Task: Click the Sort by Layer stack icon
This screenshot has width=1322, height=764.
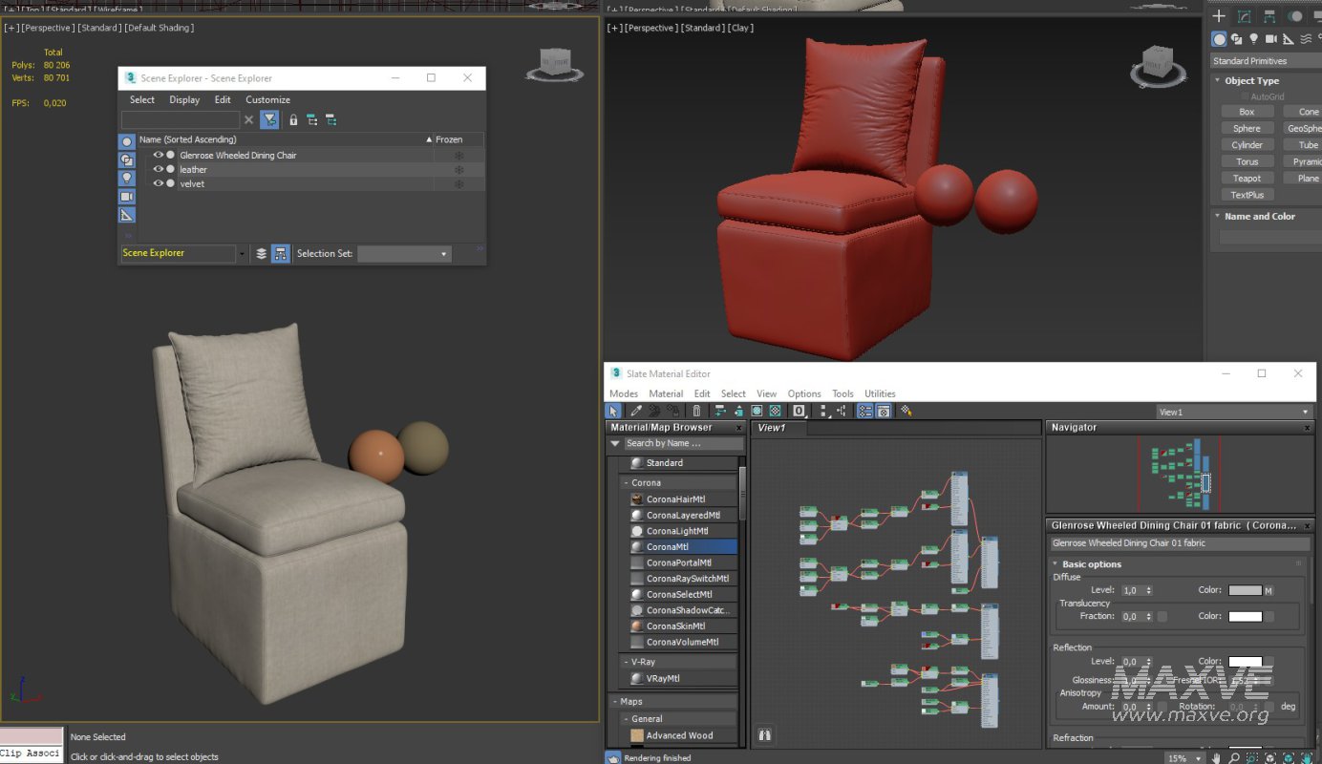Action: (x=262, y=254)
